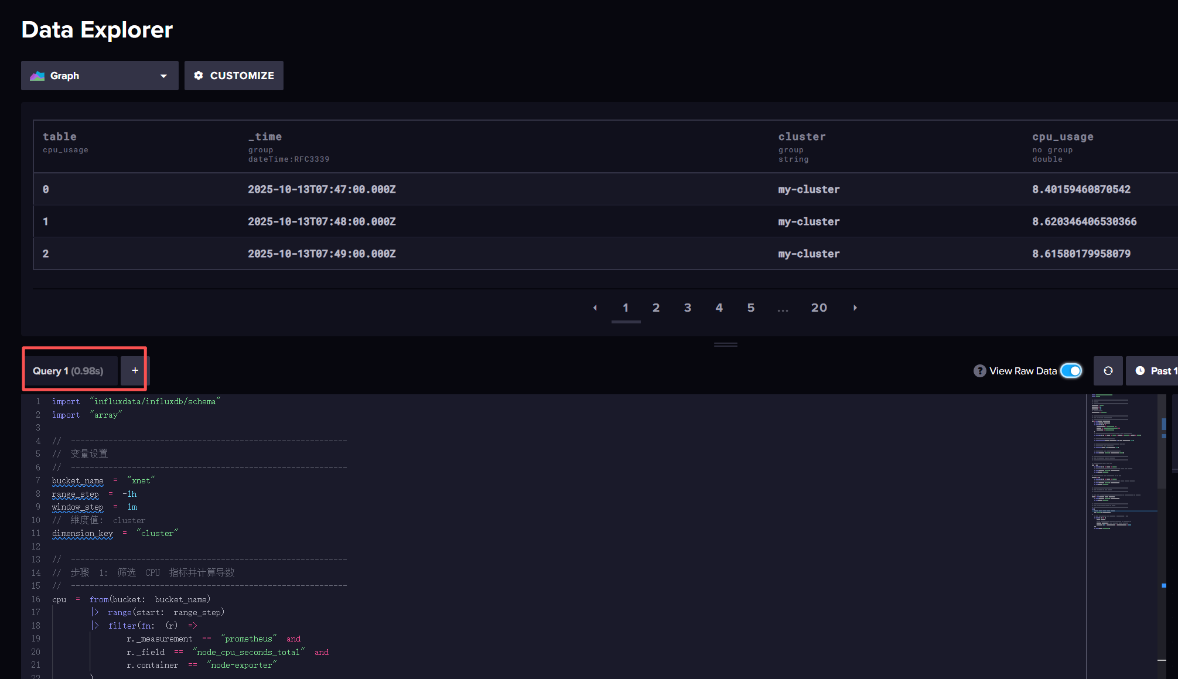Image resolution: width=1178 pixels, height=679 pixels.
Task: Click the table column header
Action: pyautogui.click(x=60, y=137)
